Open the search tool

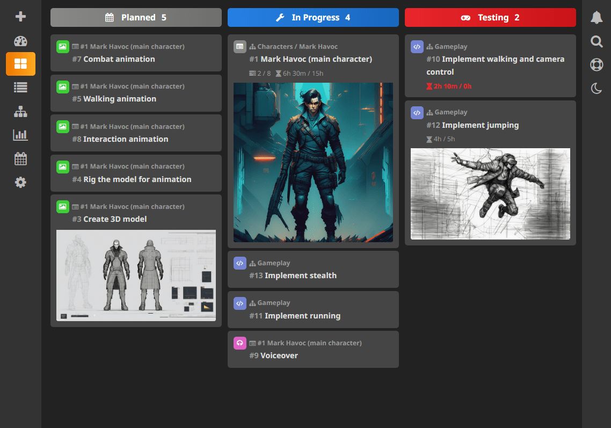597,41
